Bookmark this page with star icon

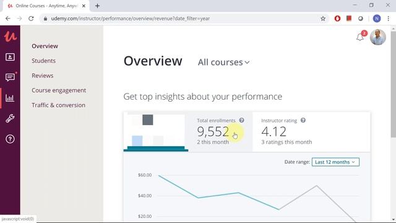coord(323,19)
